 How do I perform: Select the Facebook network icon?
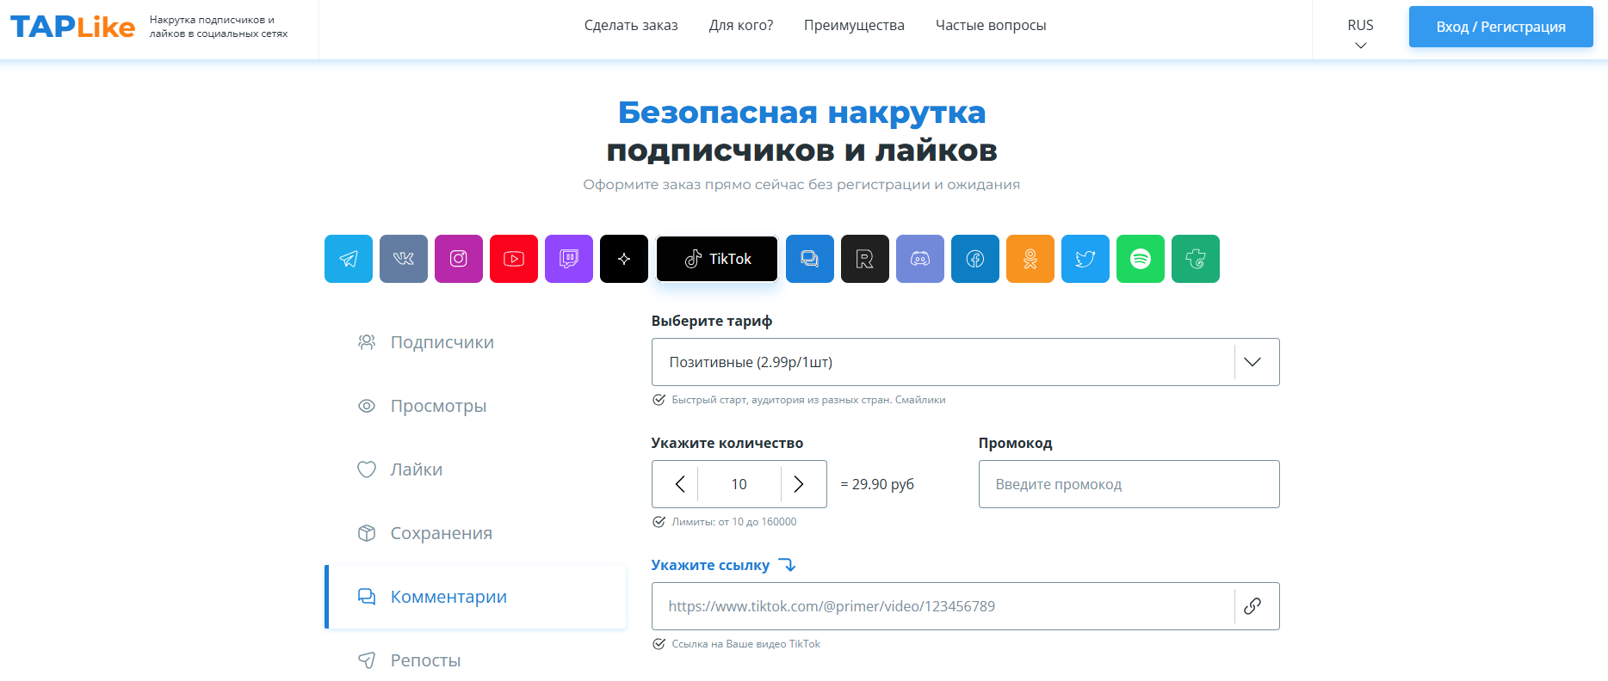pyautogui.click(x=975, y=259)
